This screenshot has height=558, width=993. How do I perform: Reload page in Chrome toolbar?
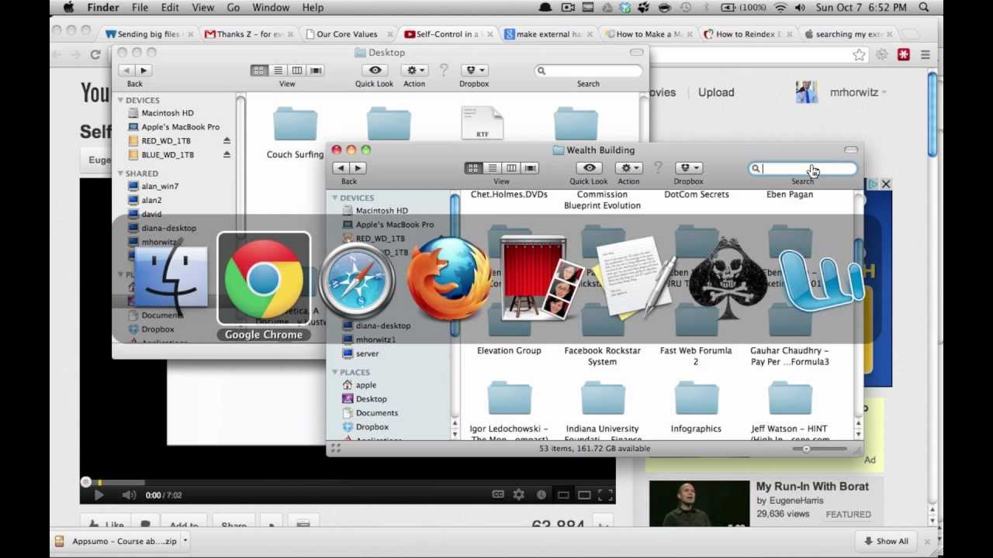(95, 55)
